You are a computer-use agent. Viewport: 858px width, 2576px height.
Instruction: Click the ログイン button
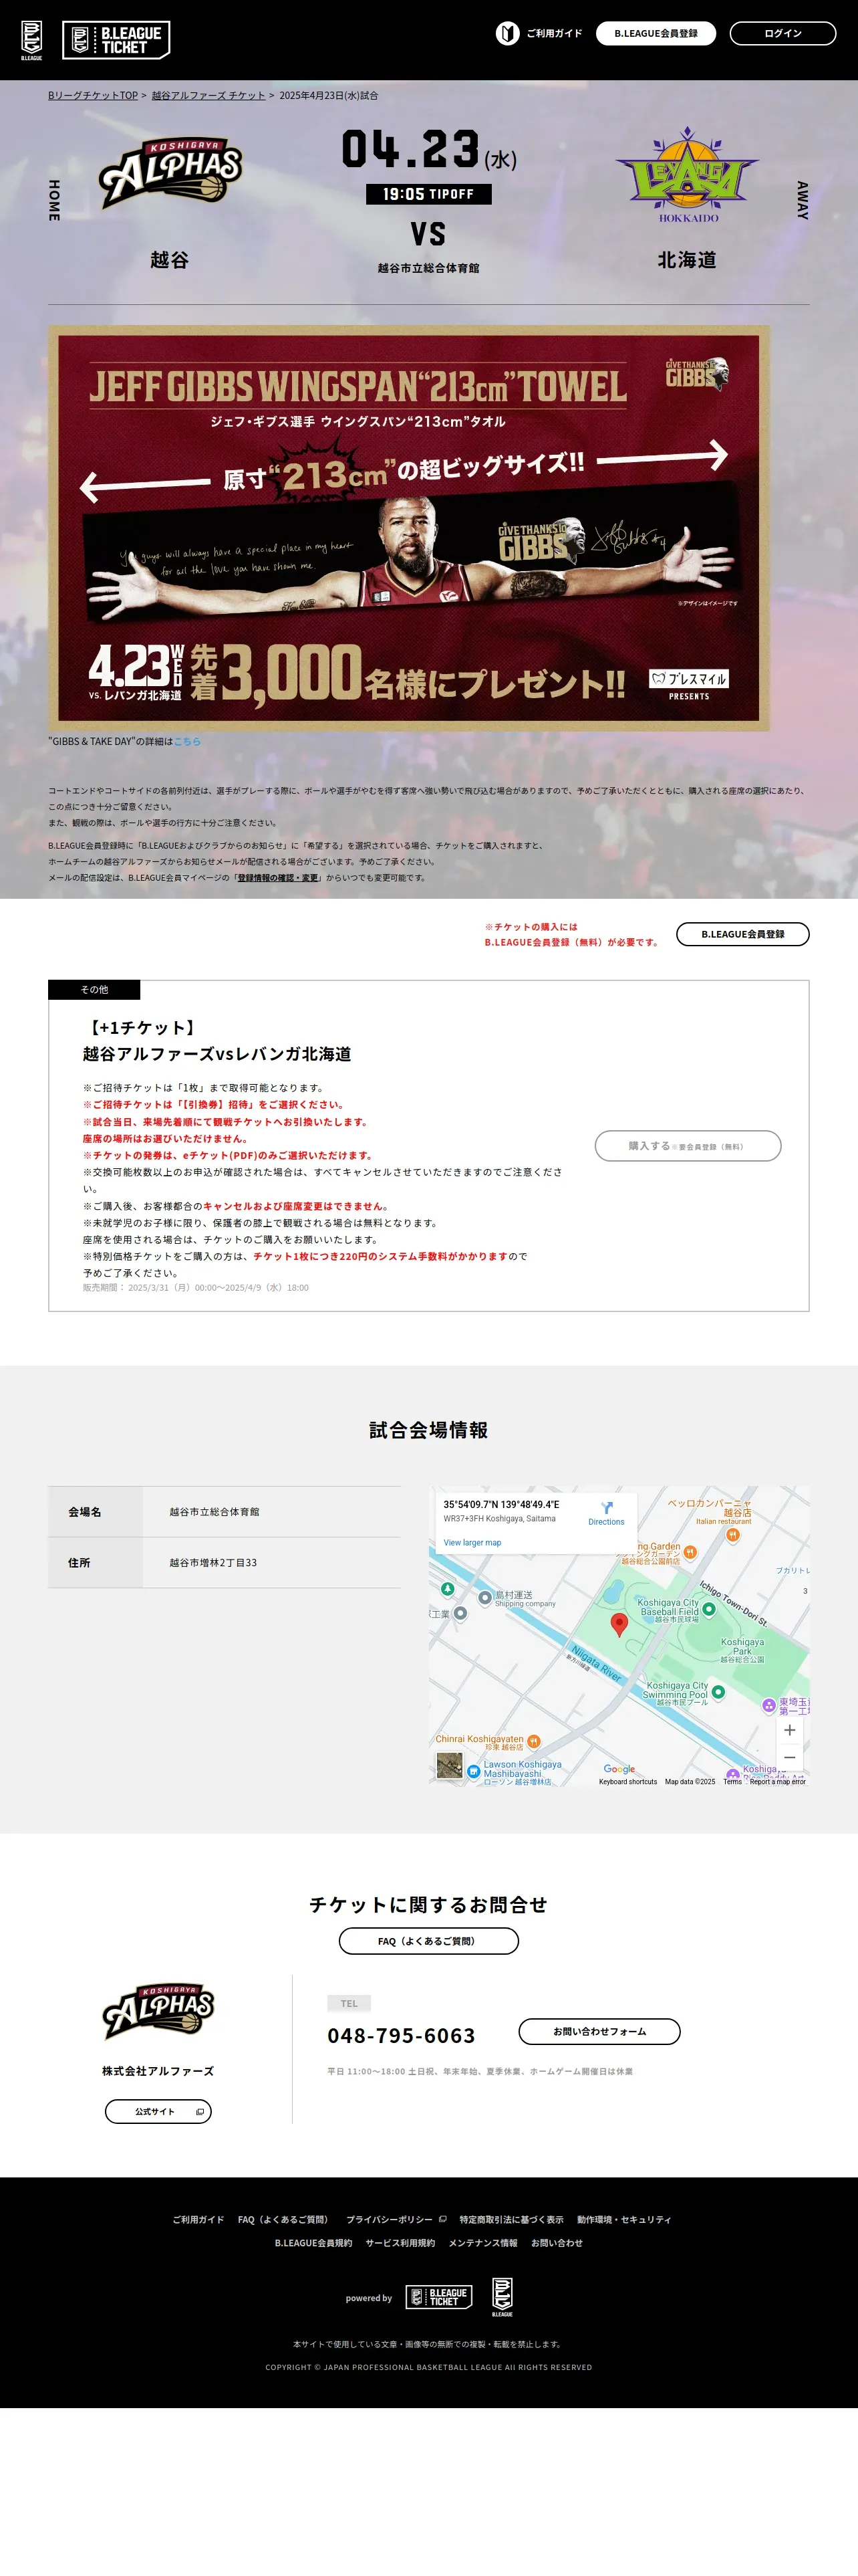pos(783,33)
